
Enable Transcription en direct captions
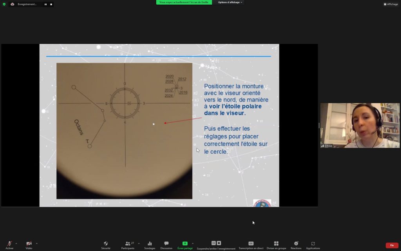pos(251,245)
